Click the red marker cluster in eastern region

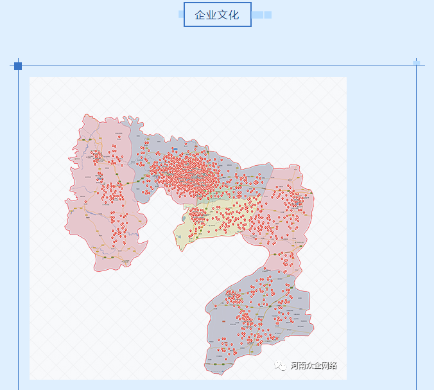[297, 200]
